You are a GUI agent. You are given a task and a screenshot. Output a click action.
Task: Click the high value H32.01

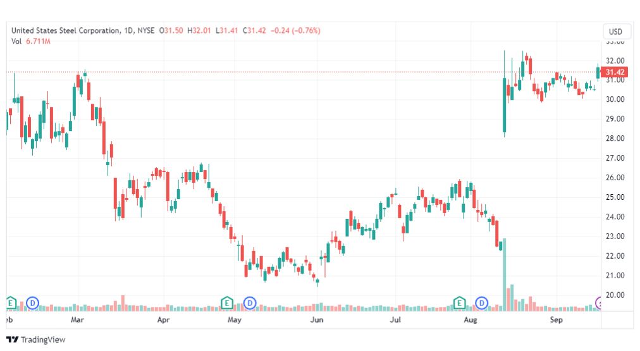(x=199, y=30)
